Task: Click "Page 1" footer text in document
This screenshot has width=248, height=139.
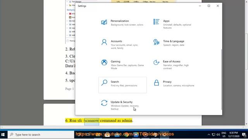Action: point(69,89)
